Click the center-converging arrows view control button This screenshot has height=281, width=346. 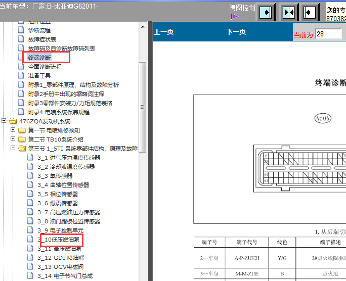click(x=289, y=12)
